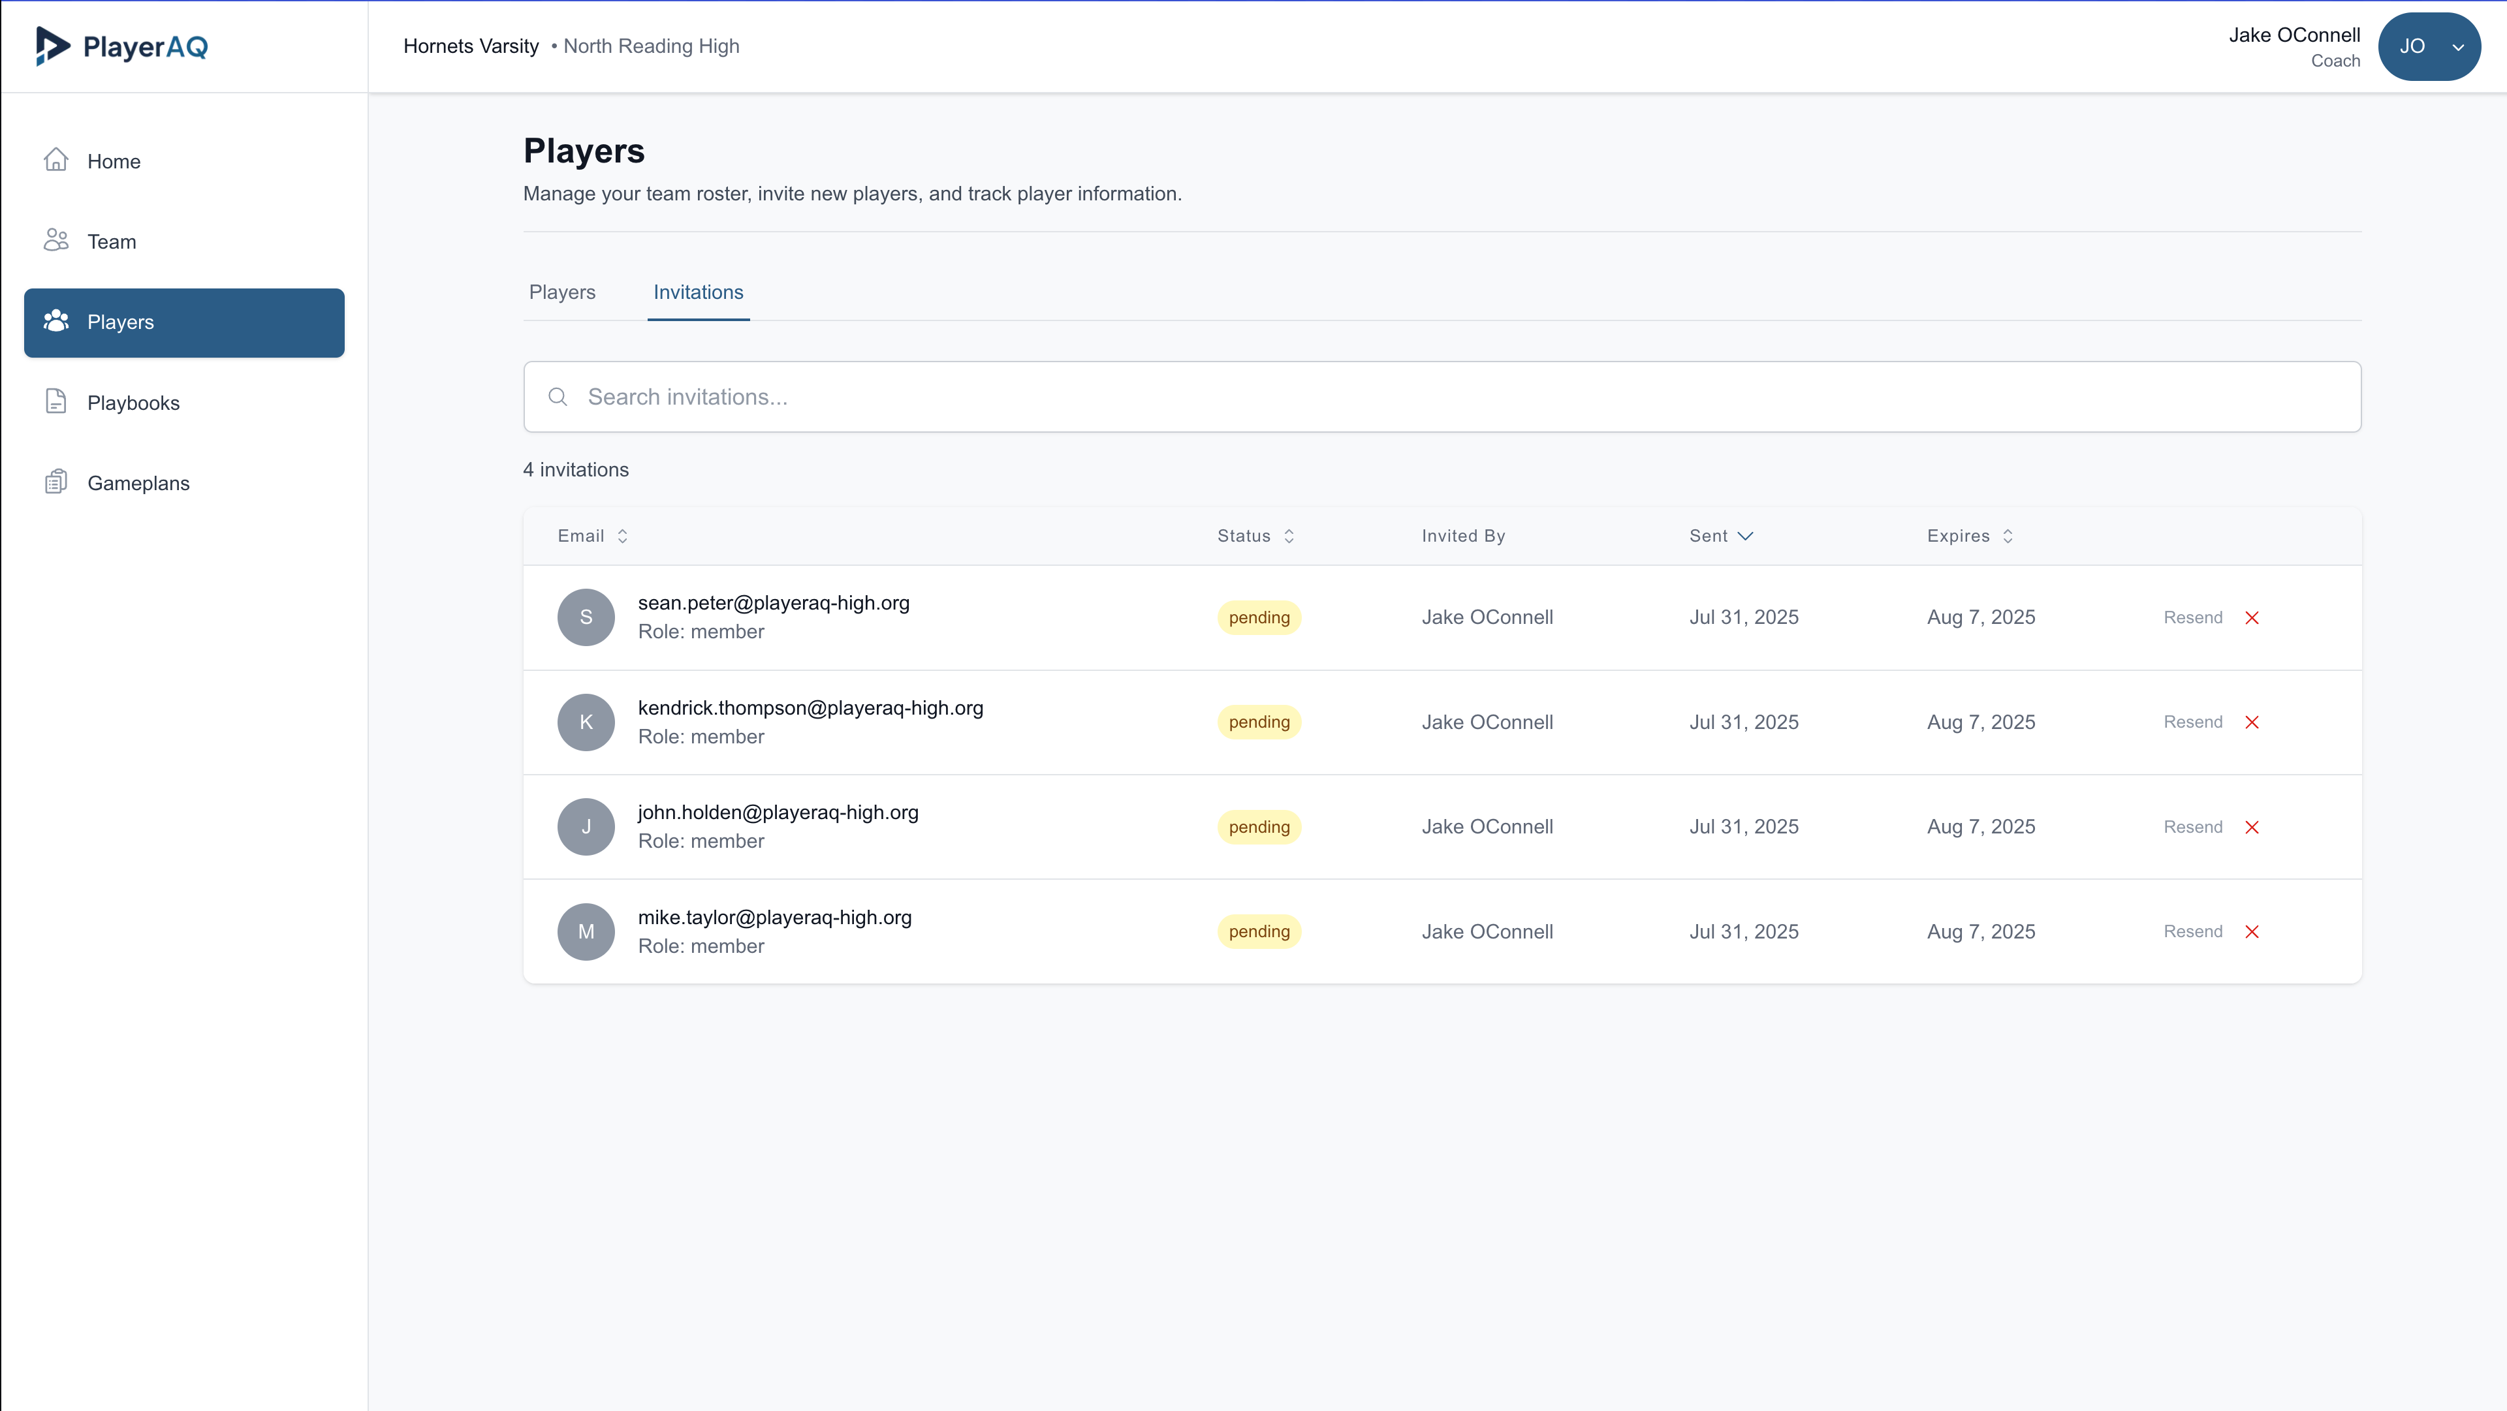
Task: Click pending badge in mike.taylor row
Action: coord(1258,931)
